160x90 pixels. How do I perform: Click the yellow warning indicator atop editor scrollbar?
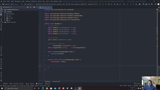(x=157, y=9)
